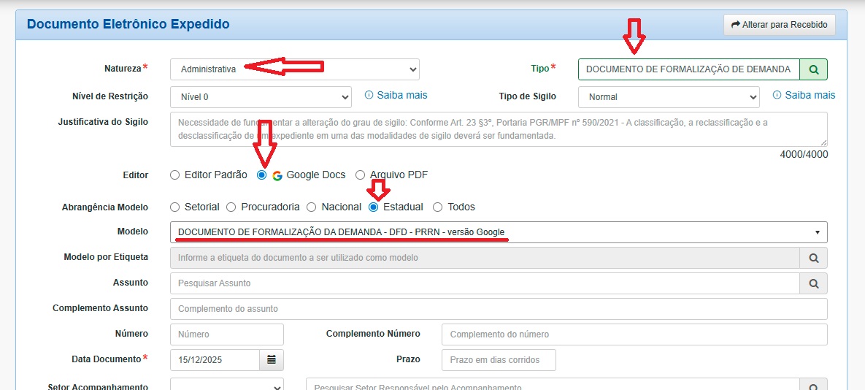Click the Prazo em dias corridos field

pyautogui.click(x=499, y=360)
